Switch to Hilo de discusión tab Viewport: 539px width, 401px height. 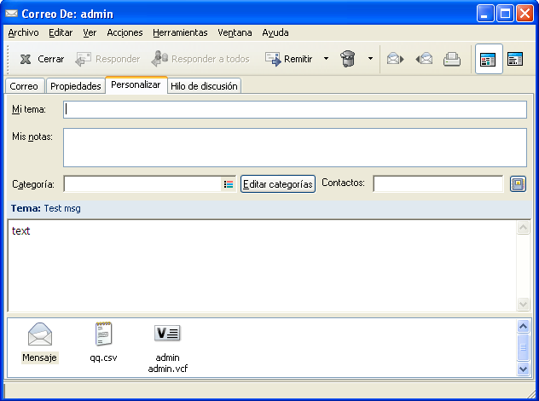204,86
